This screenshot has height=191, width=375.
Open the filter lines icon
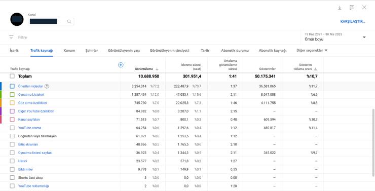(11, 37)
